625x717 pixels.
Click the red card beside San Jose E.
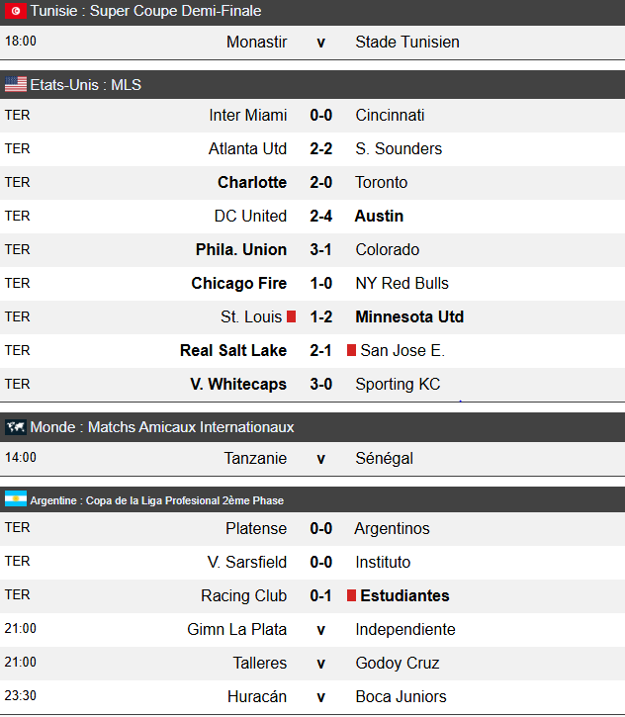tap(351, 350)
